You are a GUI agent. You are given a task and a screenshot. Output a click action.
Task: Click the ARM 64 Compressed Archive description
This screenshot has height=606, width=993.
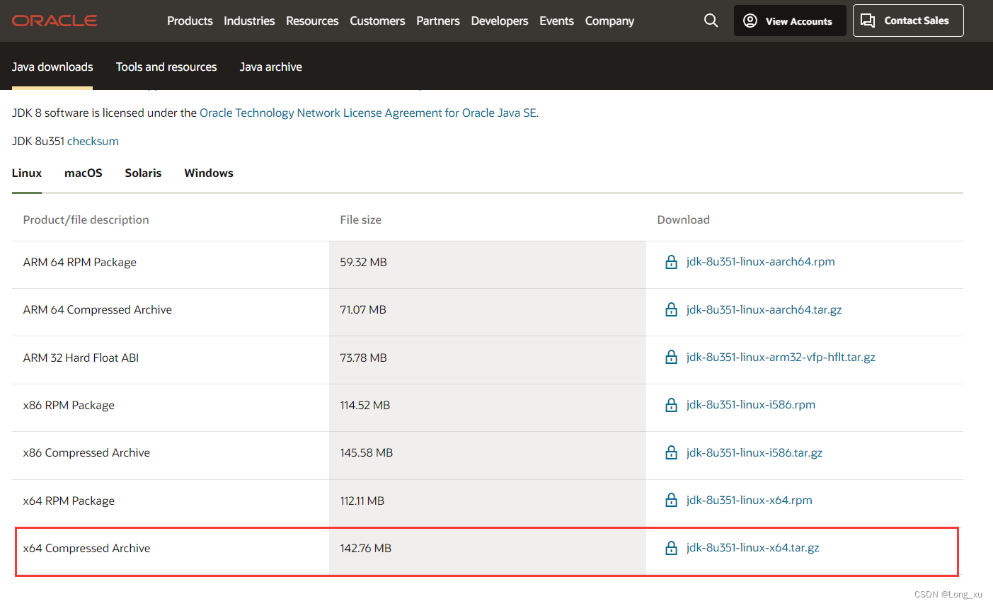click(98, 309)
